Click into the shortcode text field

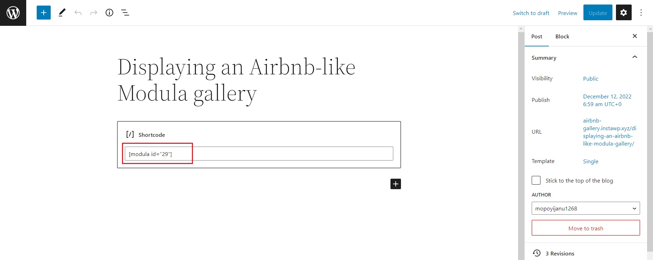click(x=259, y=154)
